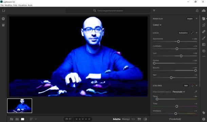Open the Info panel icon

pos(204,119)
